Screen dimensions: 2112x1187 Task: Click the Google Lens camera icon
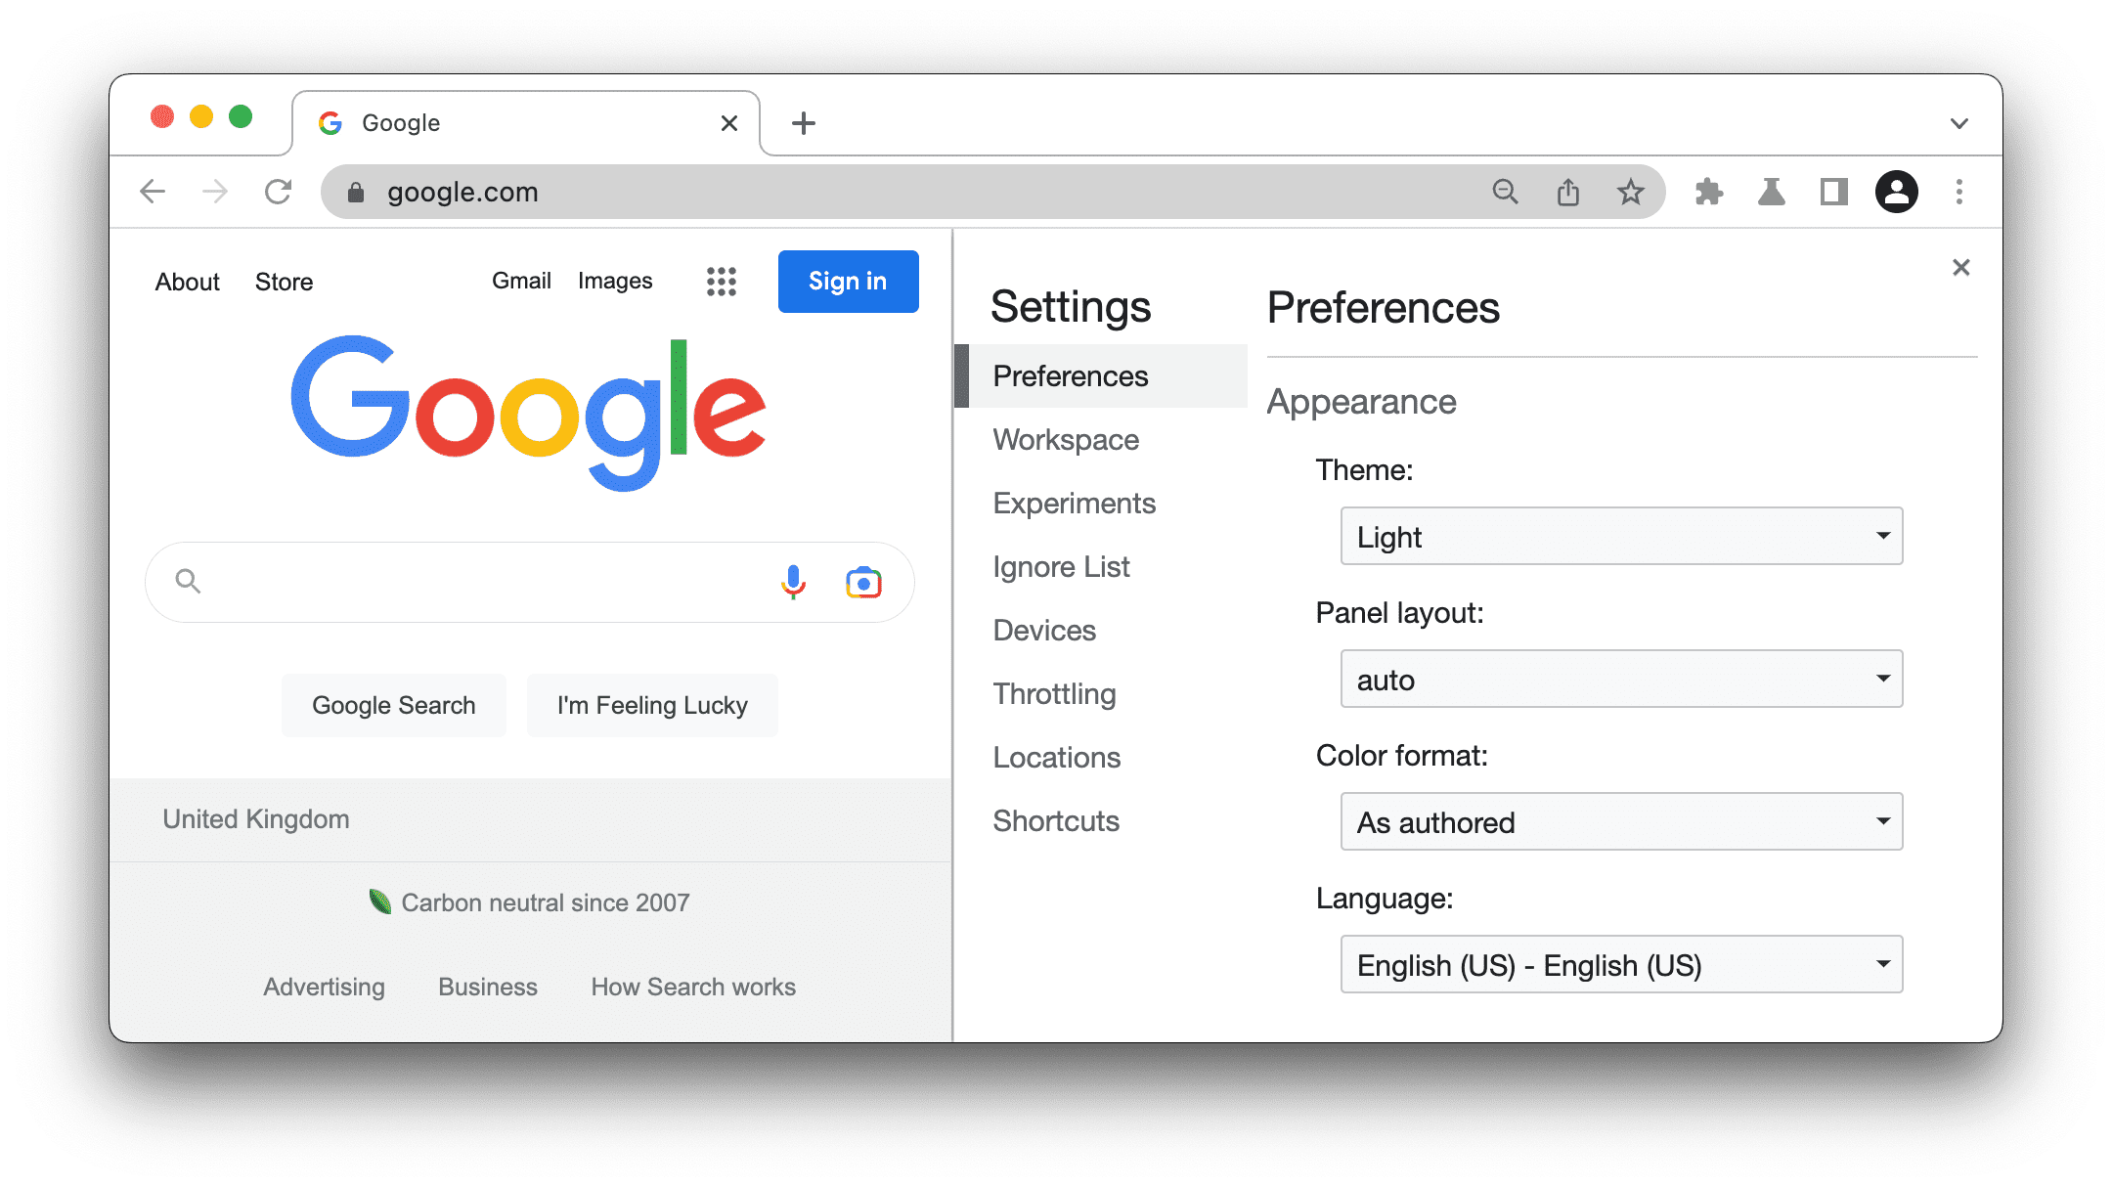tap(863, 582)
